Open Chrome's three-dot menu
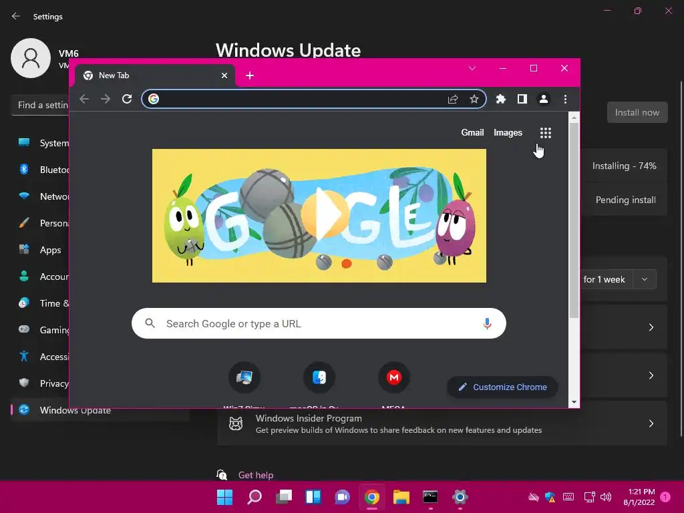684x513 pixels. [x=565, y=99]
